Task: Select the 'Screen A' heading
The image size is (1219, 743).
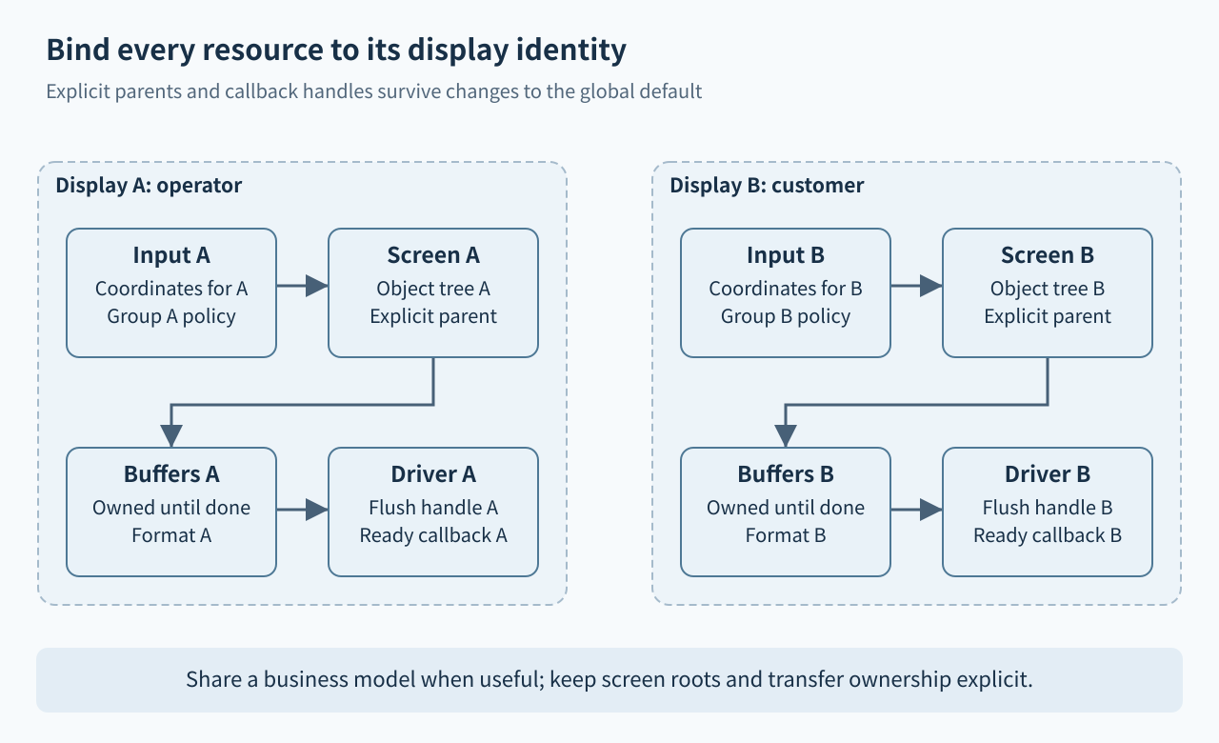Action: pos(433,255)
